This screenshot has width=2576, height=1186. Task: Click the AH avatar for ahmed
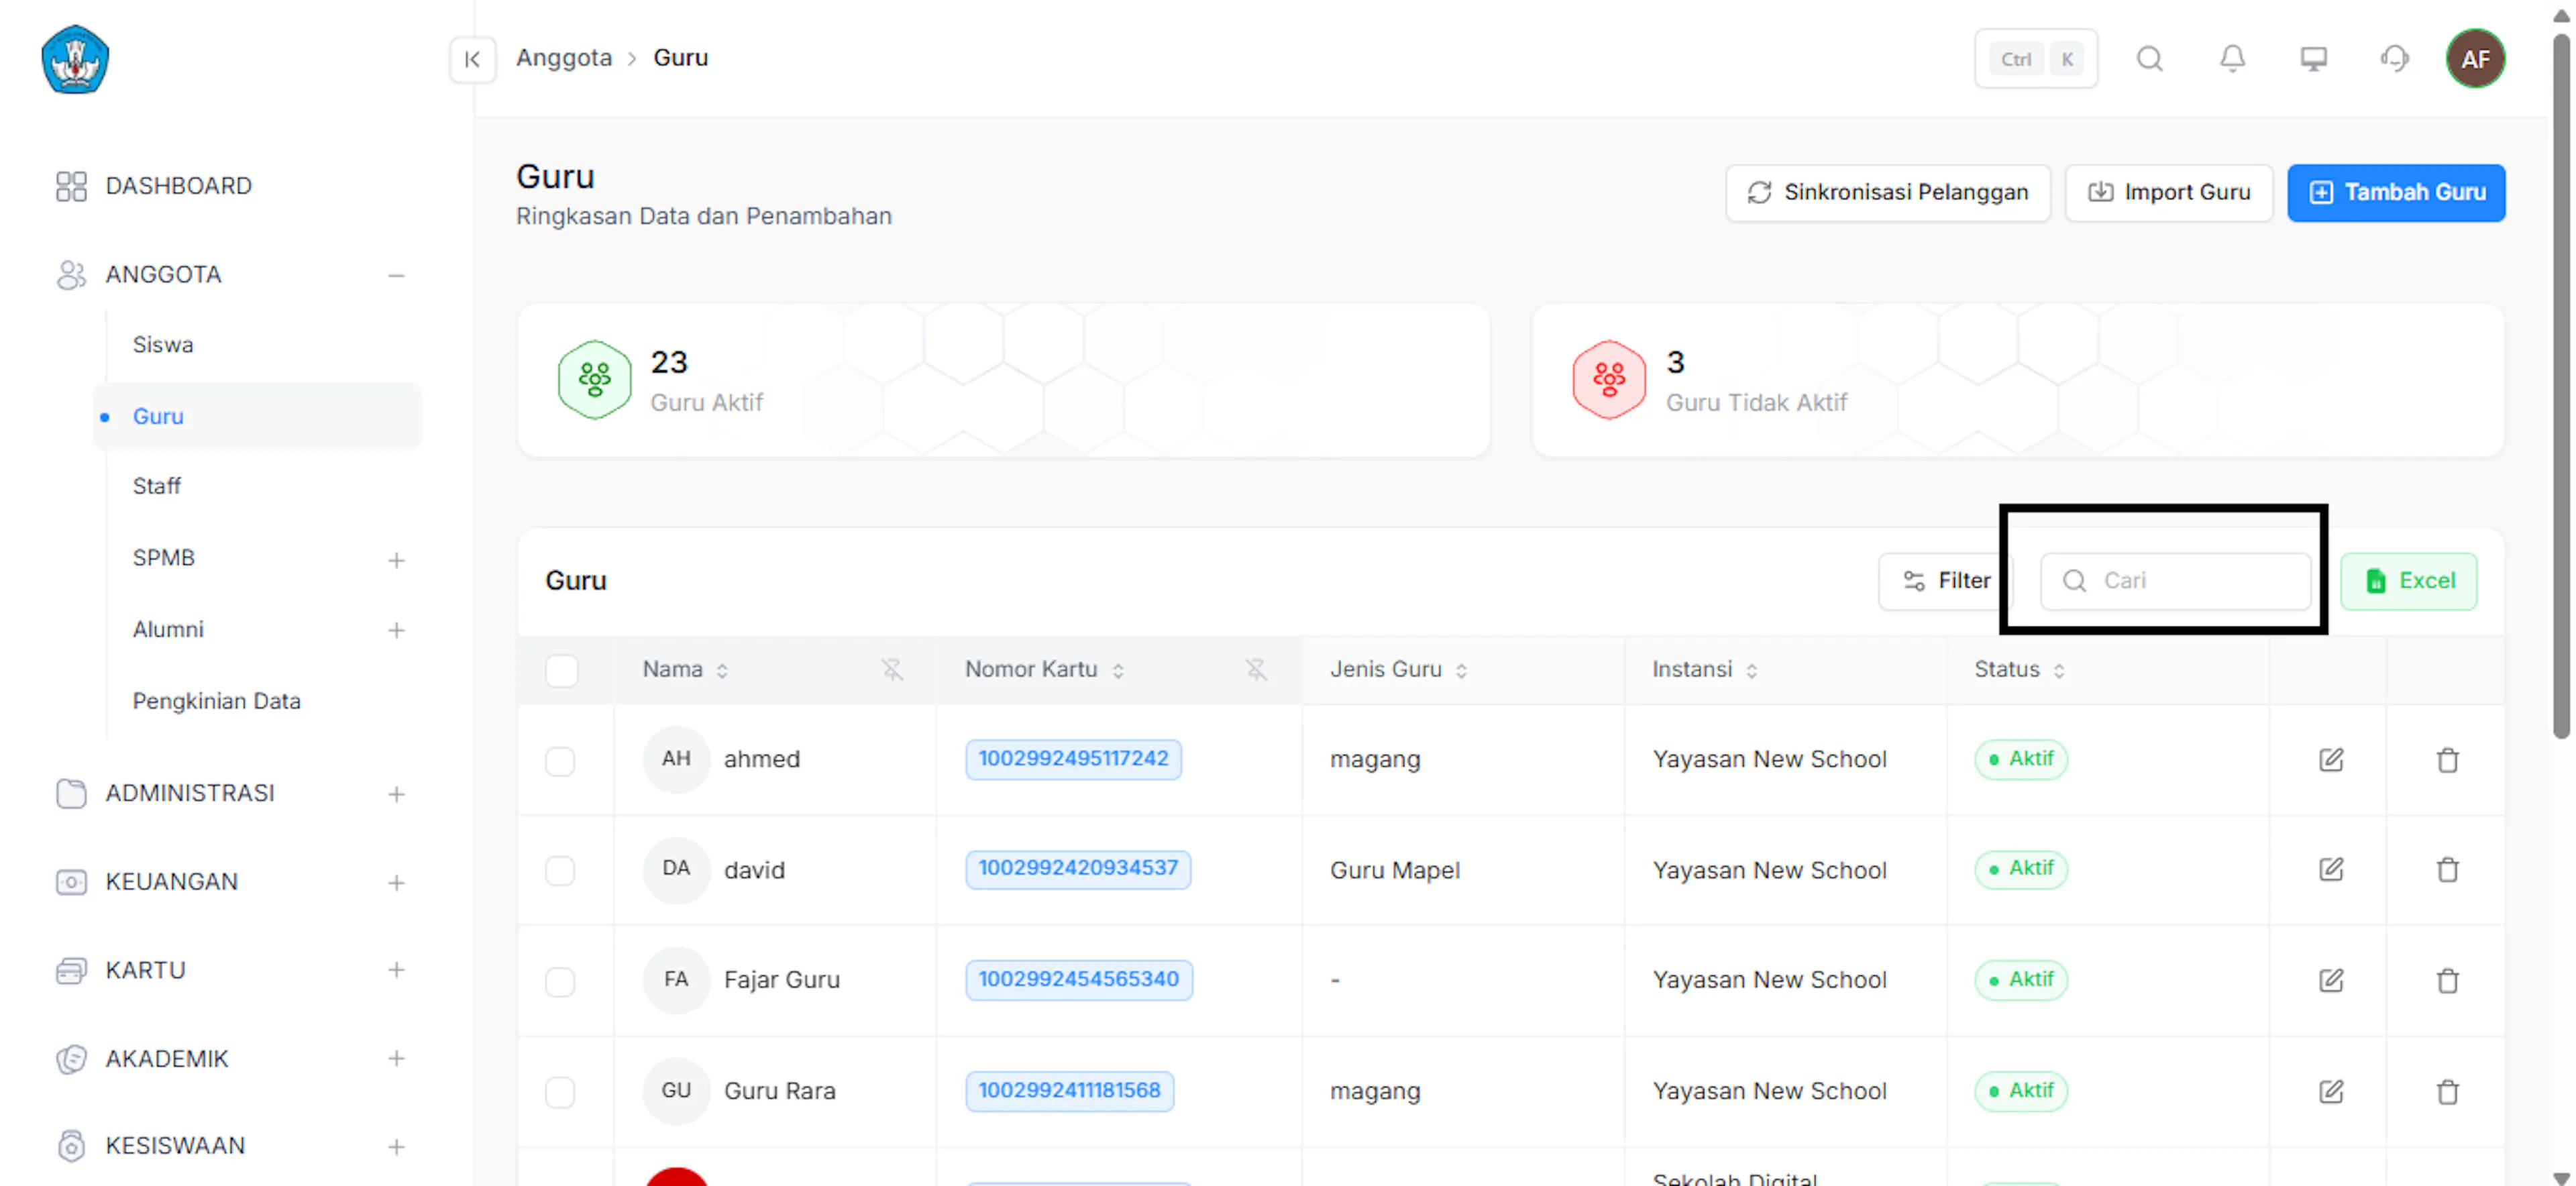pyautogui.click(x=676, y=759)
